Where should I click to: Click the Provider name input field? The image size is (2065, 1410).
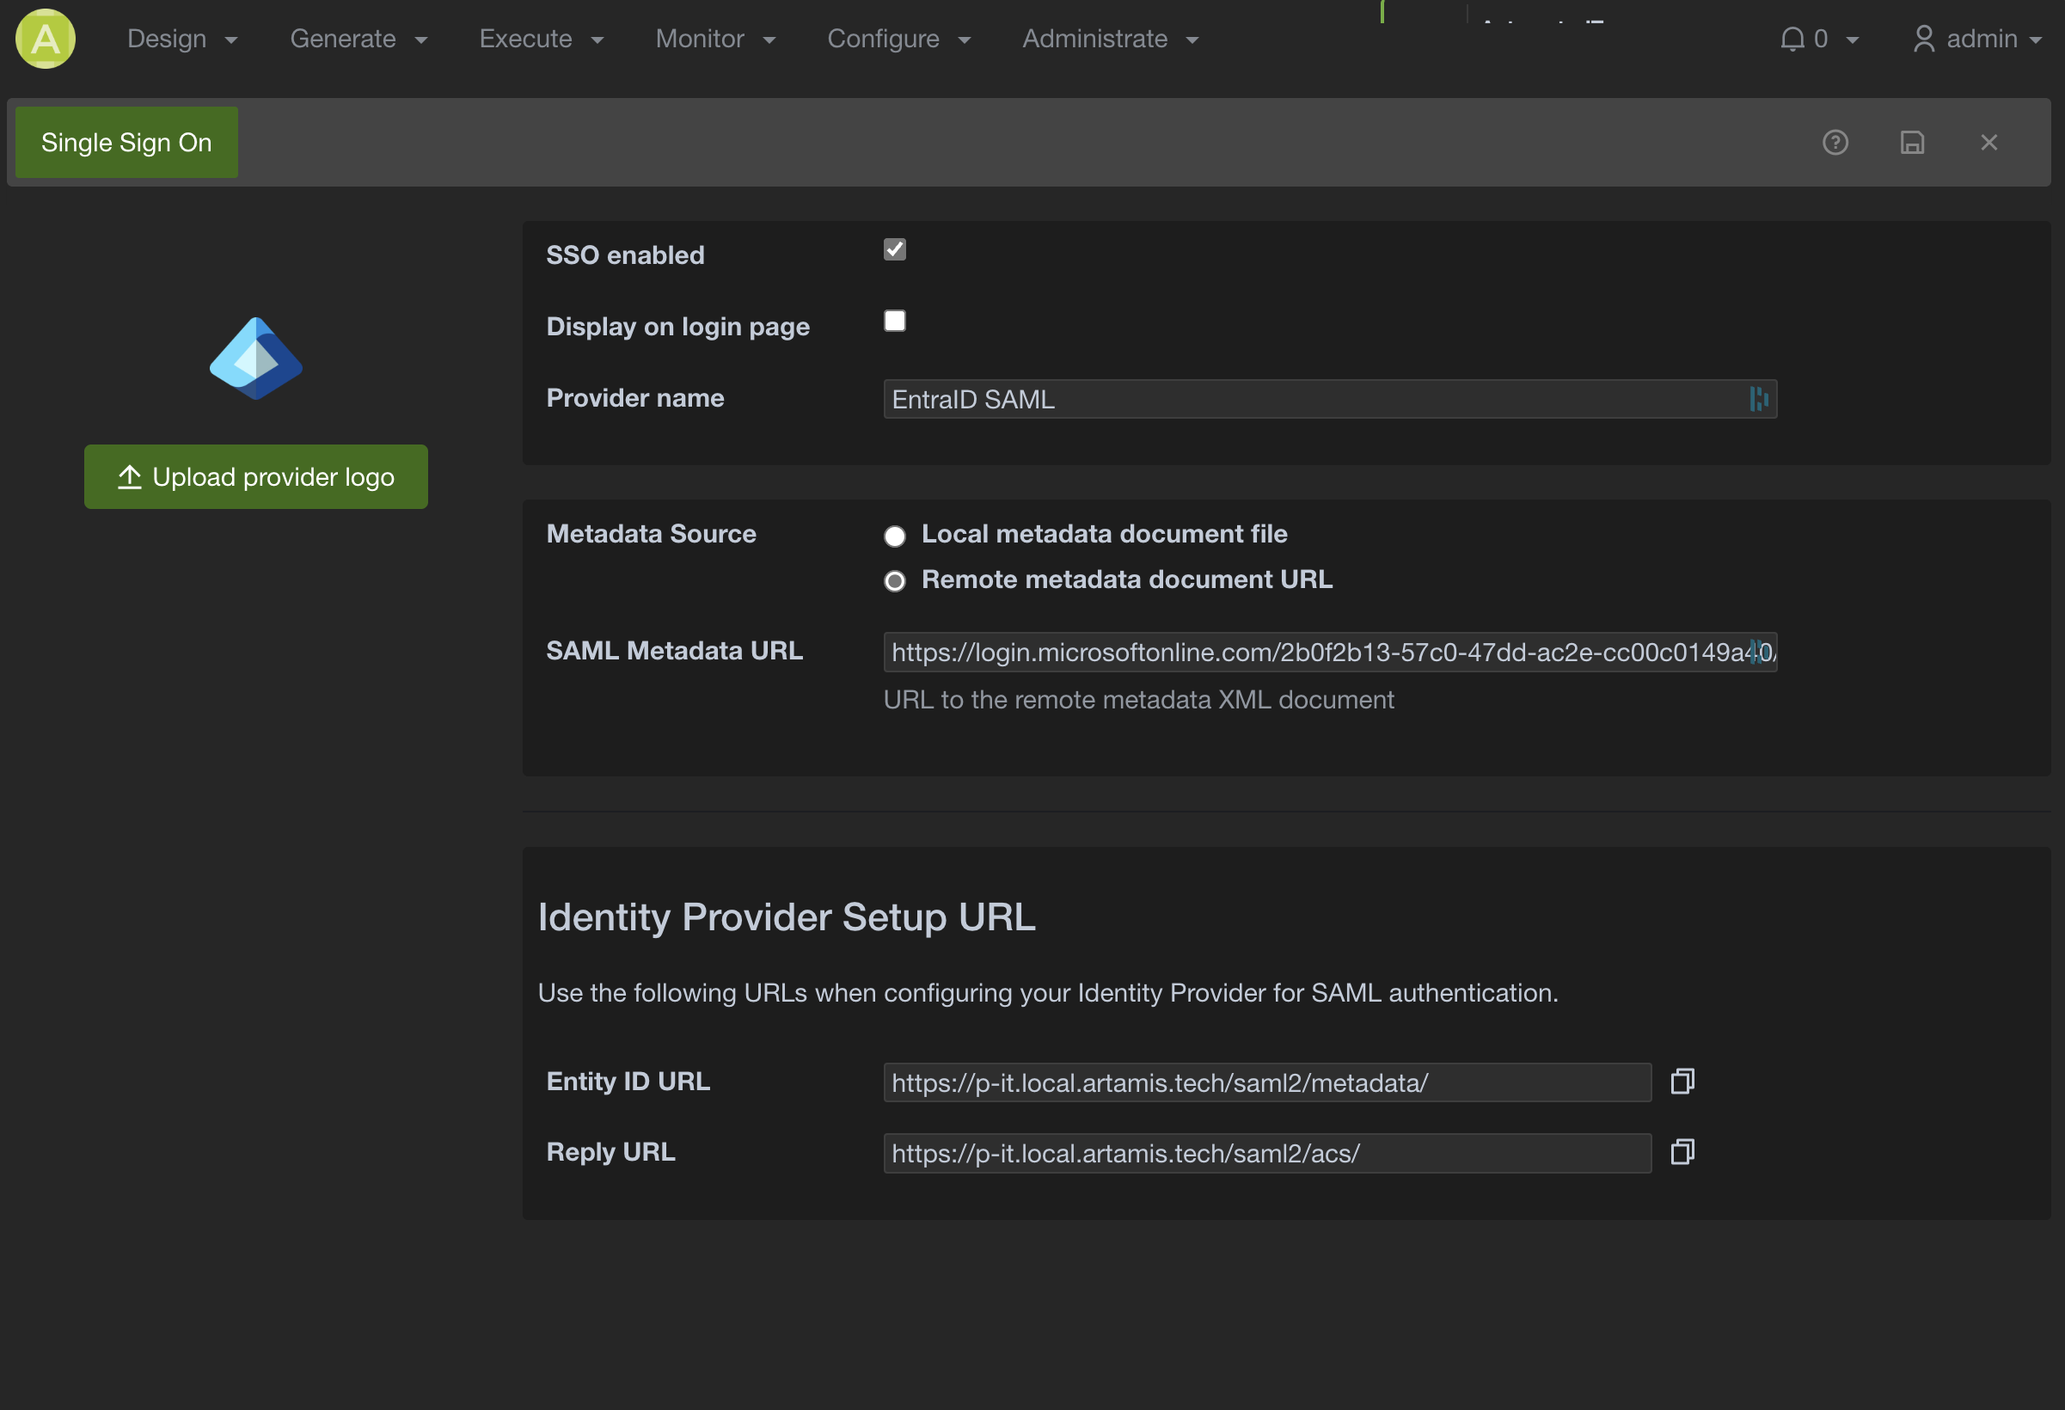pyautogui.click(x=1330, y=399)
